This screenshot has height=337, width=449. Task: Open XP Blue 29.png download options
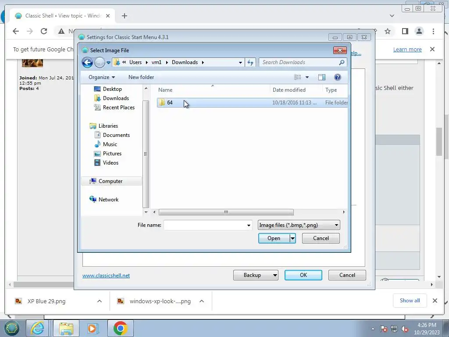(100, 301)
